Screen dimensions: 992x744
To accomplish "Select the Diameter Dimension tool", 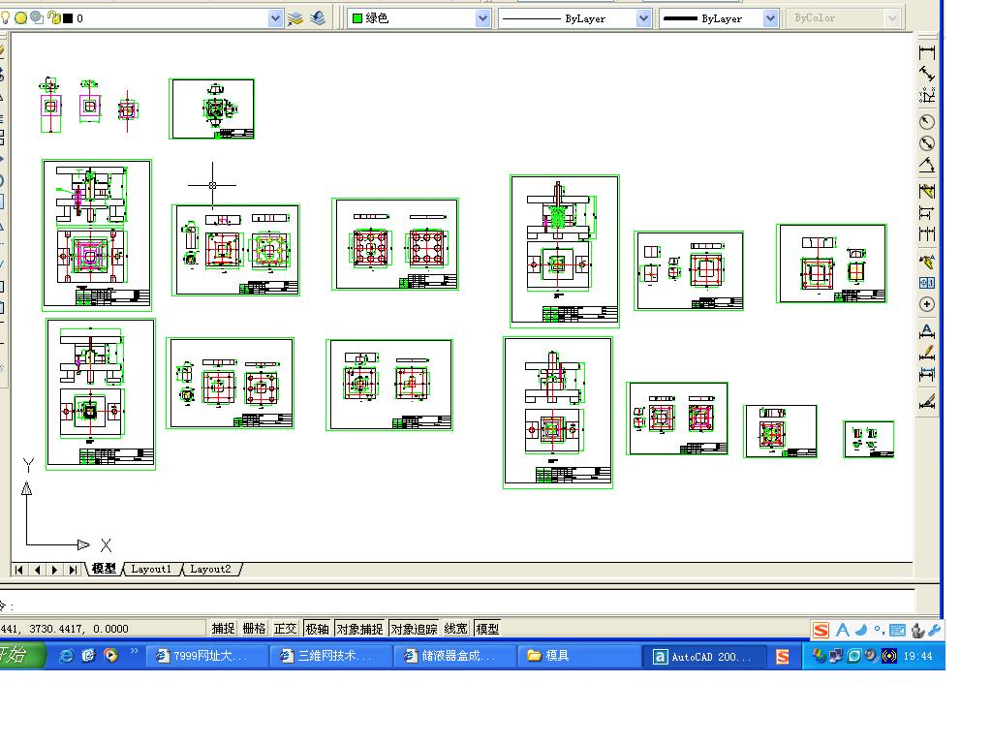I will tap(927, 143).
